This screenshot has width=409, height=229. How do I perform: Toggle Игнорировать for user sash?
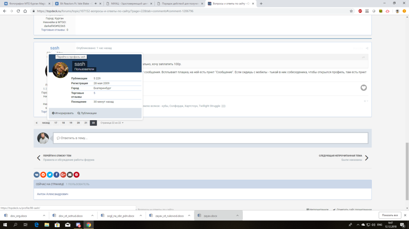coord(63,113)
